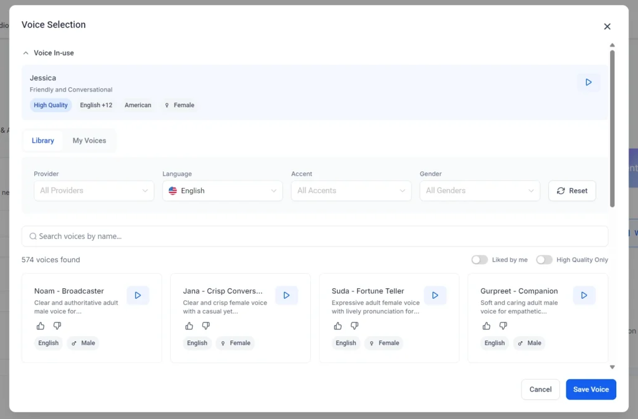The width and height of the screenshot is (638, 419).
Task: Click the dialog vertical scrollbar thumb
Action: pos(612,128)
